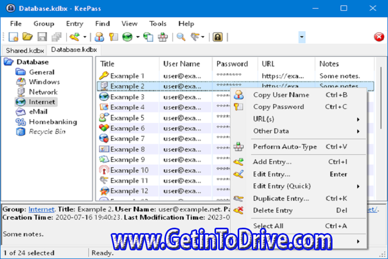Open the Help menu

click(186, 24)
